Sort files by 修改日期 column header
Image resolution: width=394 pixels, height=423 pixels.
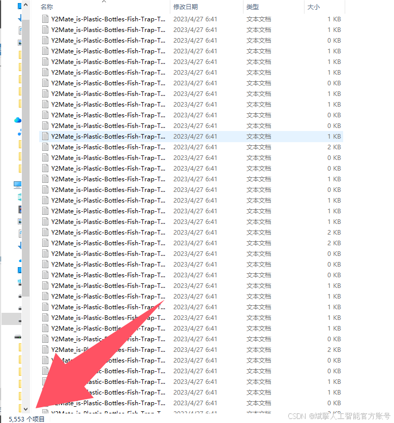[186, 7]
